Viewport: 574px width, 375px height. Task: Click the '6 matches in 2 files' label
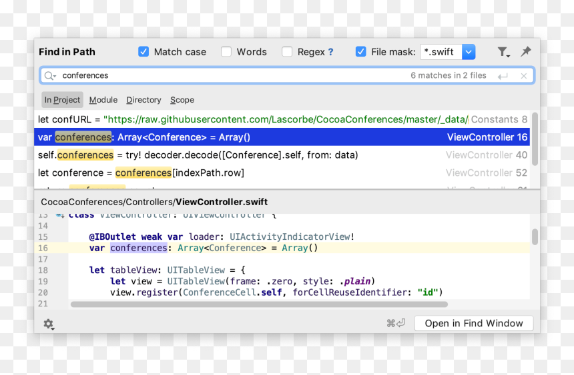[x=449, y=76]
